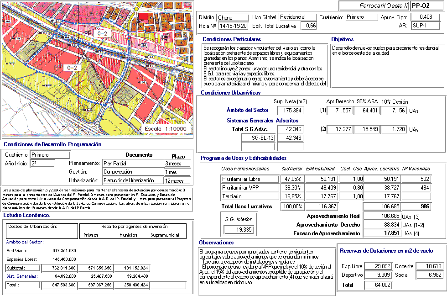447x296 pixels.
Task: Click the Planeamiento document field Plan Parcial
Action: coord(132,164)
